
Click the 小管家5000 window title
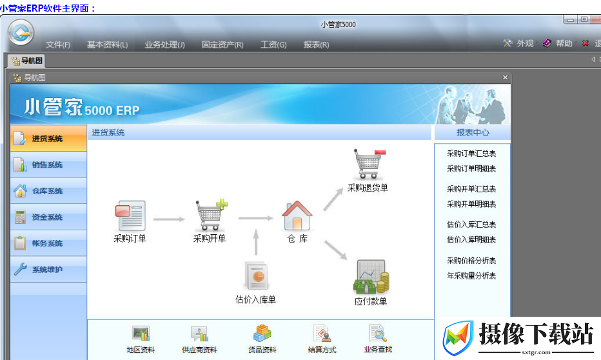coord(339,25)
